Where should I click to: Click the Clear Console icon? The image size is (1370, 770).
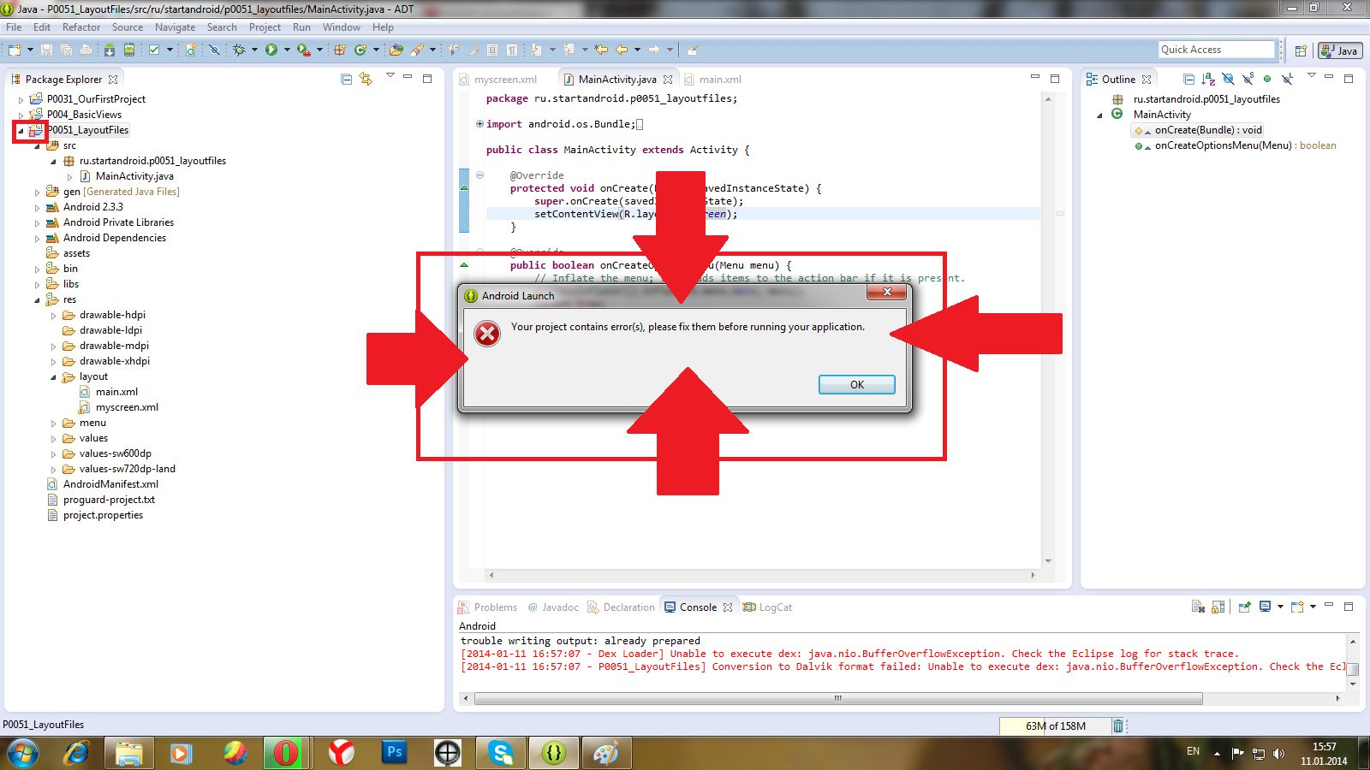pos(1198,607)
